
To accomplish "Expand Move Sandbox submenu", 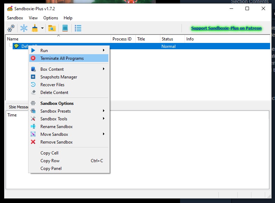I will [69, 134].
